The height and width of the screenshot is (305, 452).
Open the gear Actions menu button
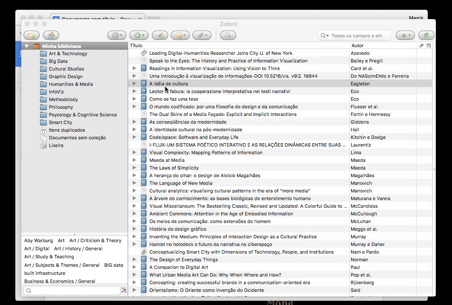click(x=117, y=35)
